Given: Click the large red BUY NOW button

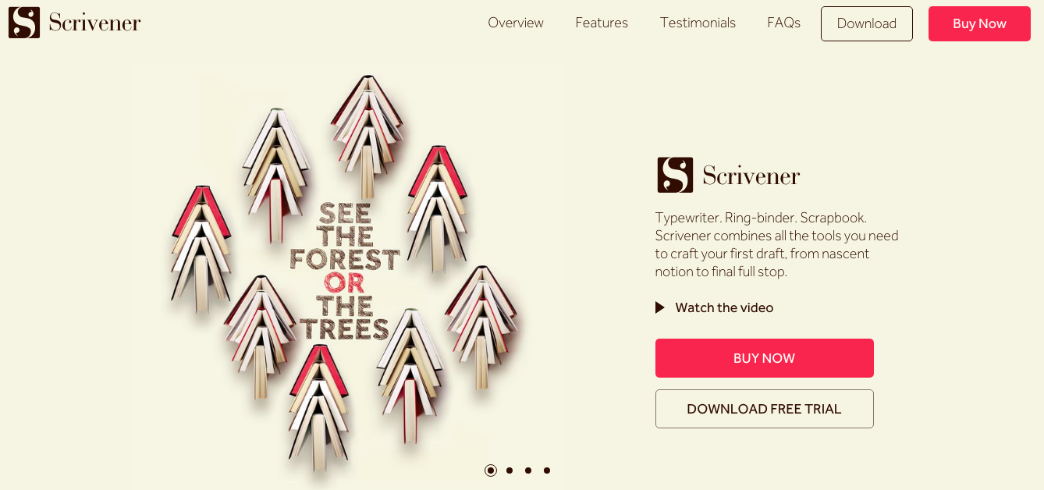Looking at the screenshot, I should (765, 358).
